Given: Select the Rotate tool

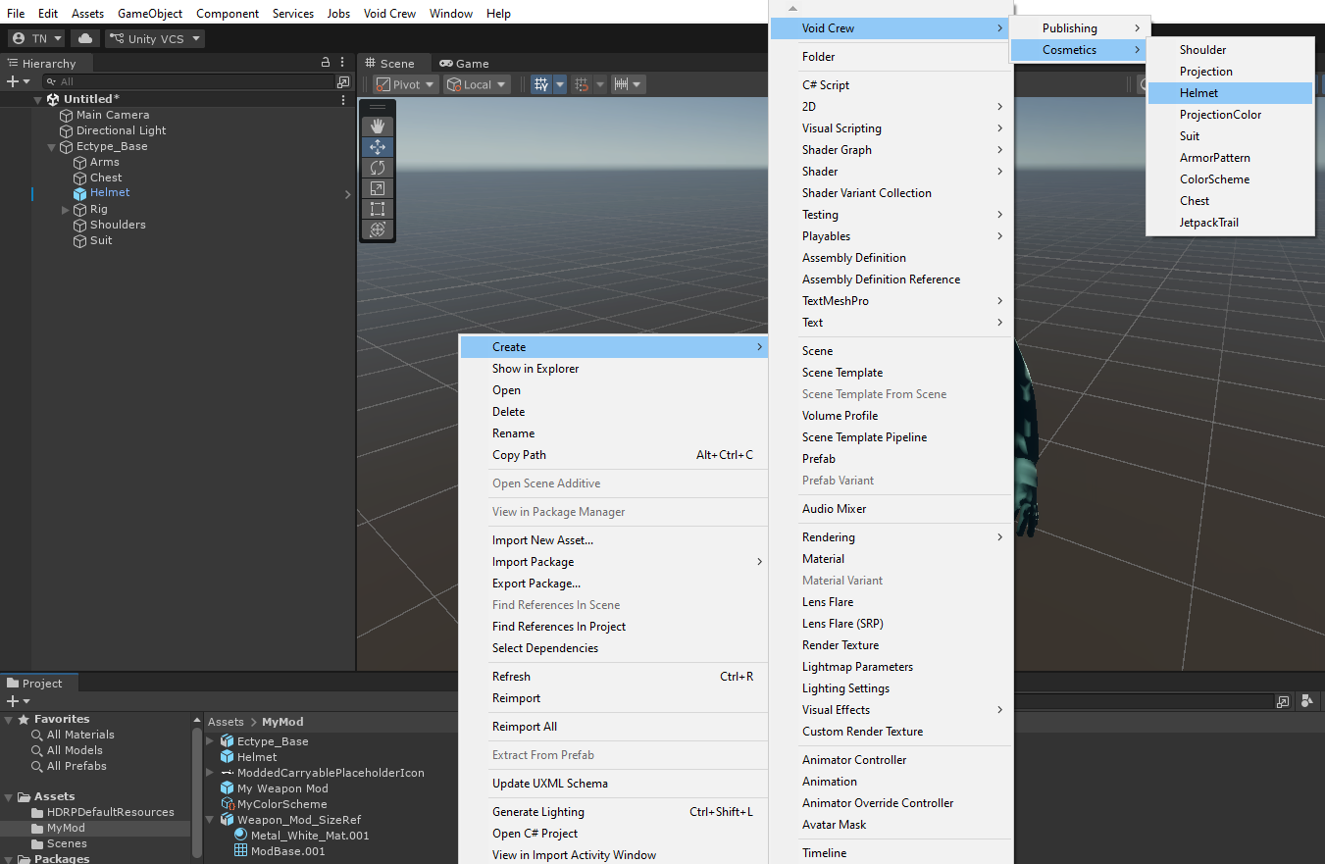Looking at the screenshot, I should 378,168.
